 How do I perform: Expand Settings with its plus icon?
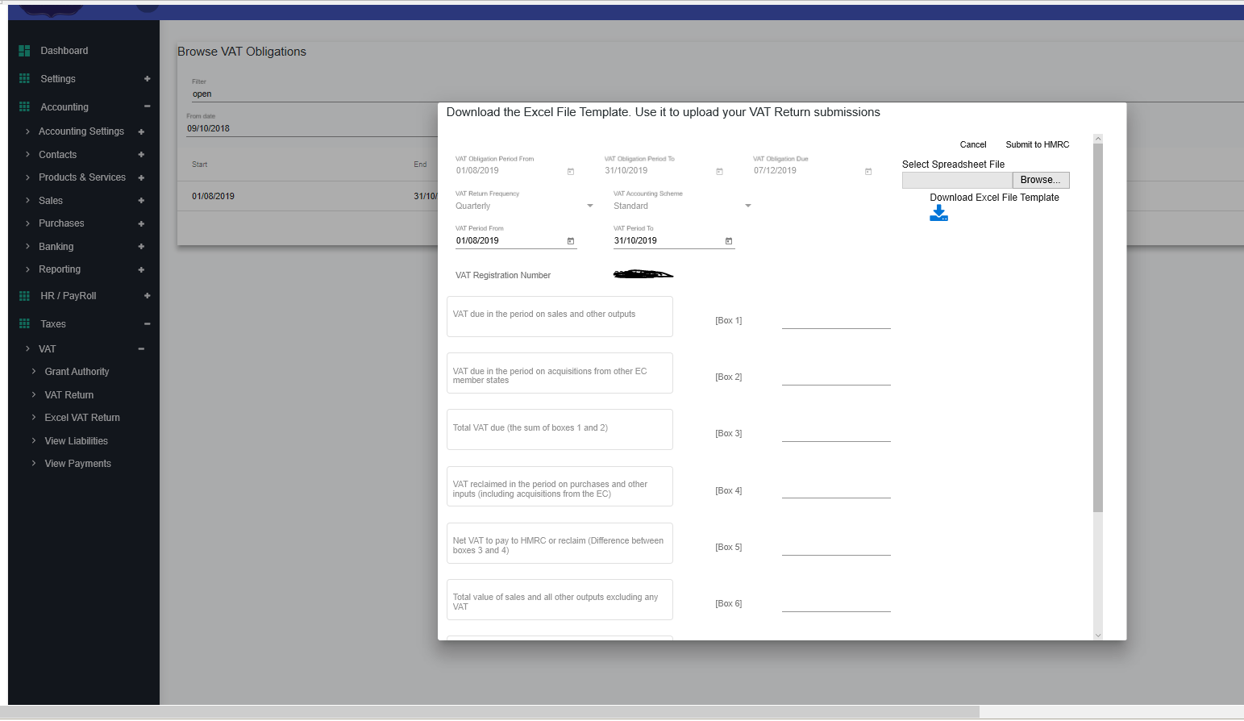click(147, 79)
